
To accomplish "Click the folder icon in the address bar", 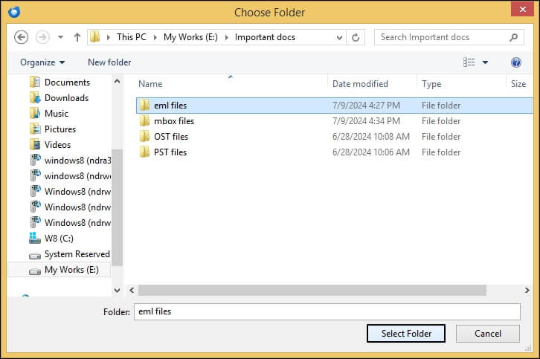I will pos(95,37).
